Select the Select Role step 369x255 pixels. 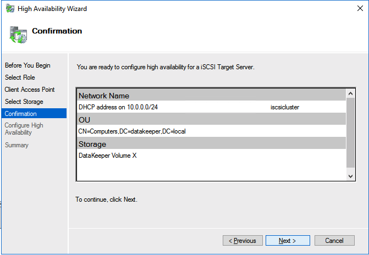tap(20, 77)
